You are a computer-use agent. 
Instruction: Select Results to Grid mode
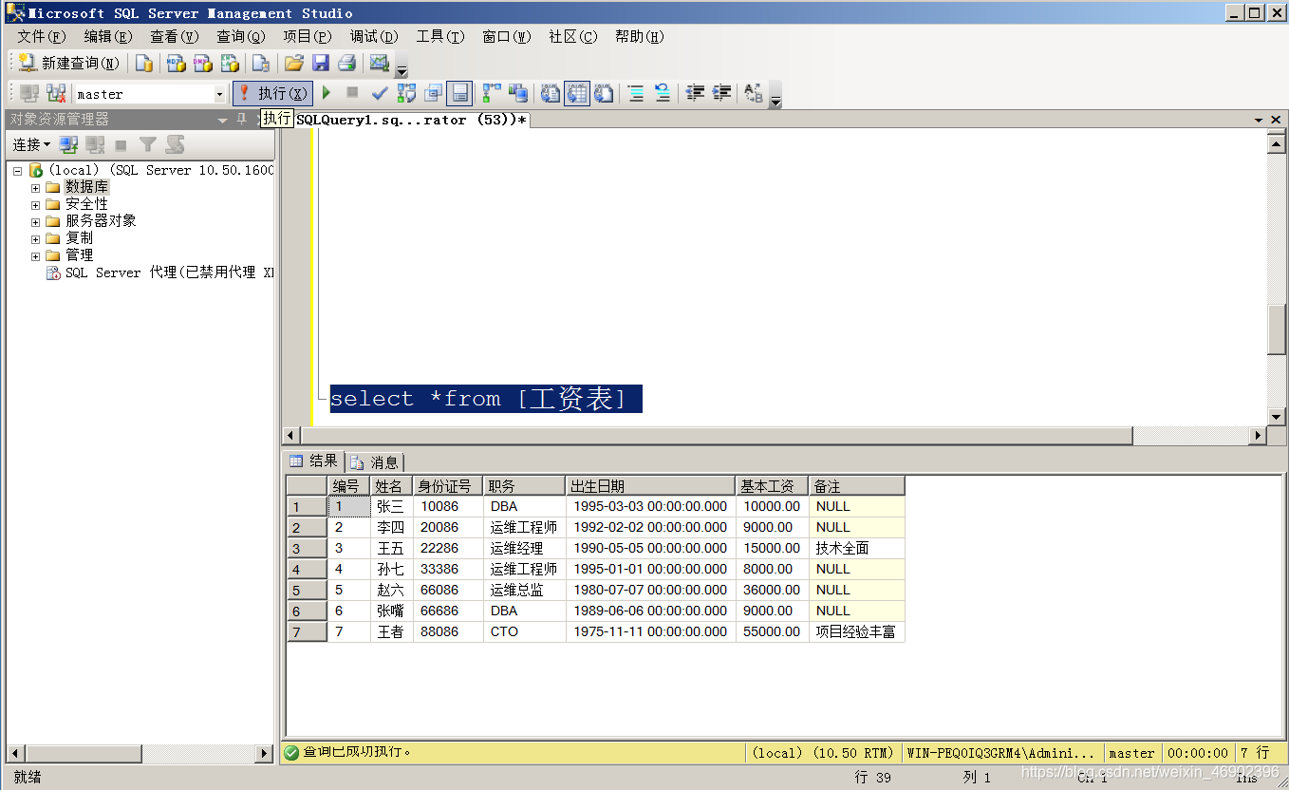pyautogui.click(x=577, y=93)
